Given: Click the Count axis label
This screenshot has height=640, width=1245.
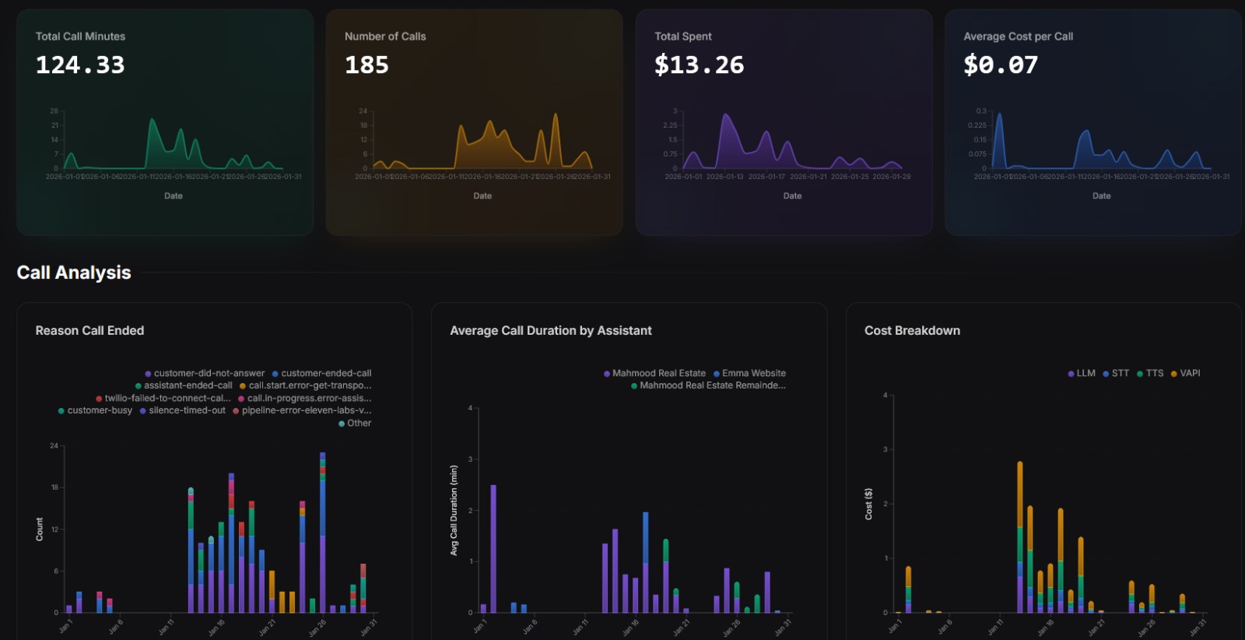Looking at the screenshot, I should (x=40, y=529).
